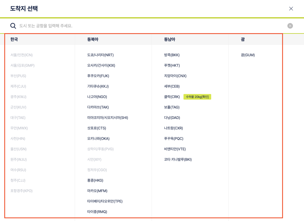The height and width of the screenshot is (221, 304).
Task: Click the 군산(KUV) entry
Action: click(x=18, y=107)
